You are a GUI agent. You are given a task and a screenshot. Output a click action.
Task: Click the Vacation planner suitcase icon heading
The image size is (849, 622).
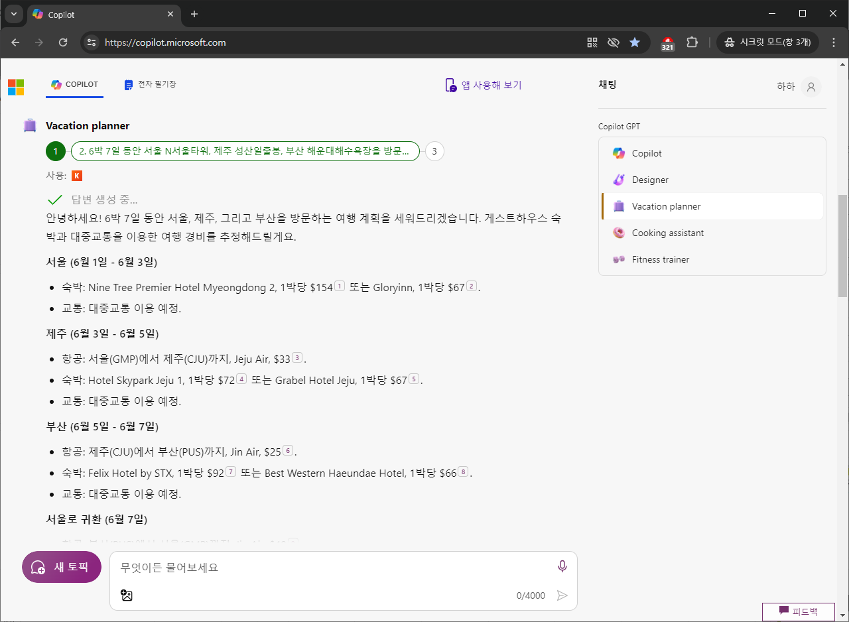(x=30, y=126)
